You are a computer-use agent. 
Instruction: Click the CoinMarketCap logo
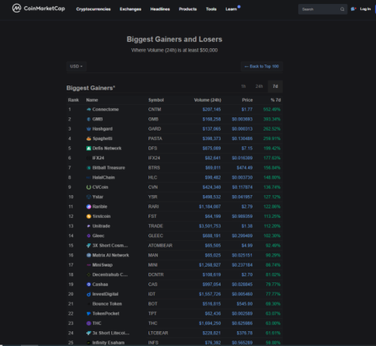coord(38,9)
